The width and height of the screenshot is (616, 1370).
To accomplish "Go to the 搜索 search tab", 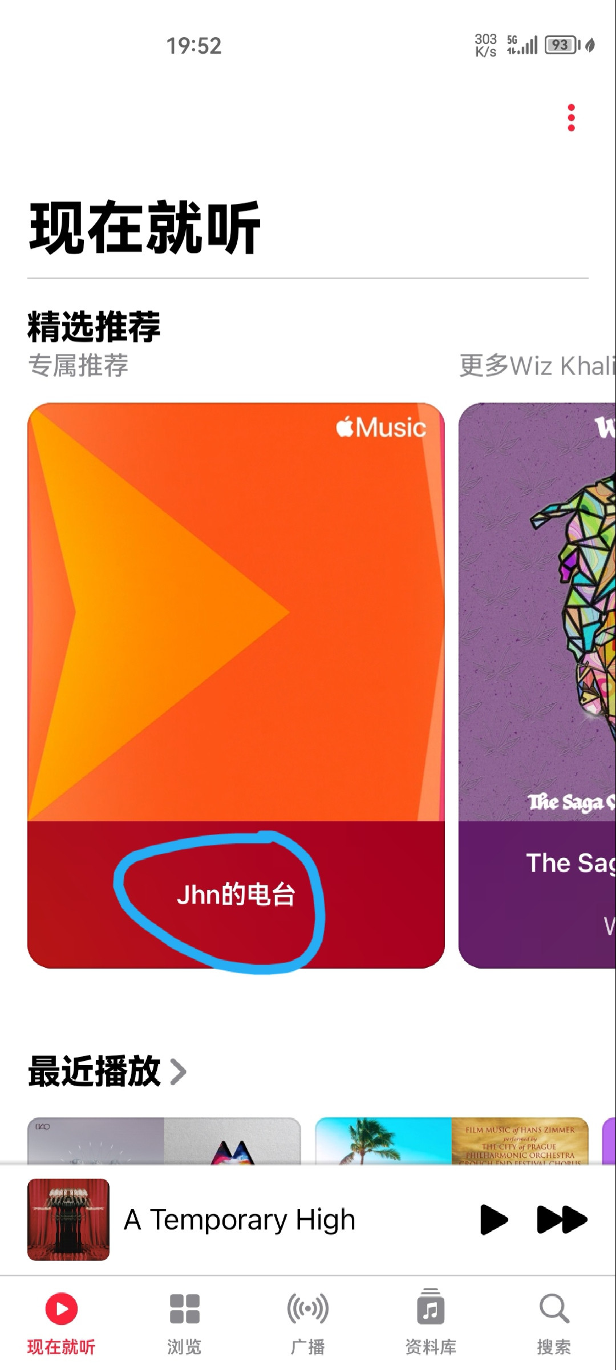I will [x=554, y=1323].
